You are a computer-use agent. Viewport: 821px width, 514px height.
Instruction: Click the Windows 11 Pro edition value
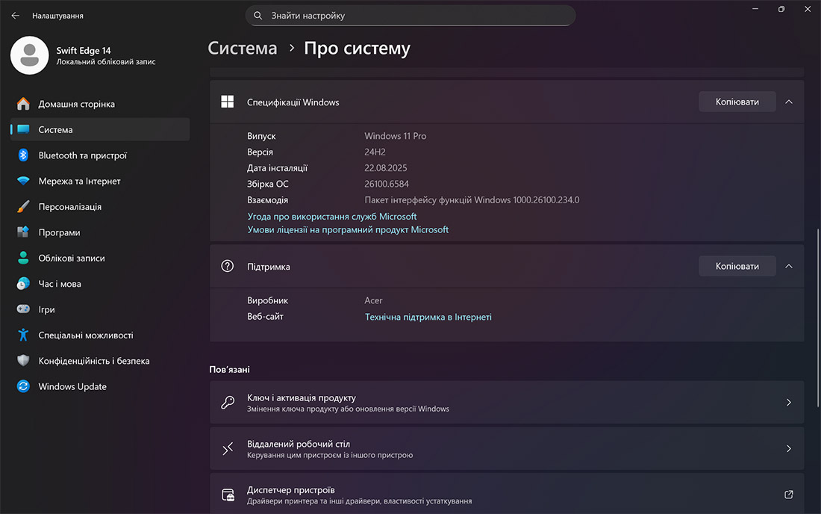(x=396, y=136)
